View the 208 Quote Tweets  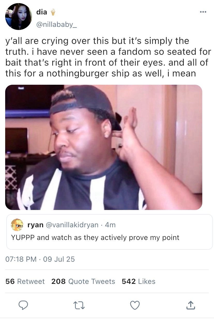pos(83,281)
